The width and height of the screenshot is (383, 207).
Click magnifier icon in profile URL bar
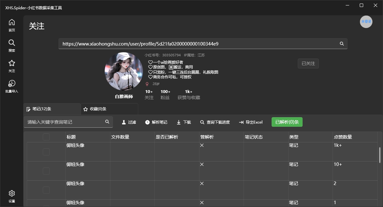click(x=342, y=44)
